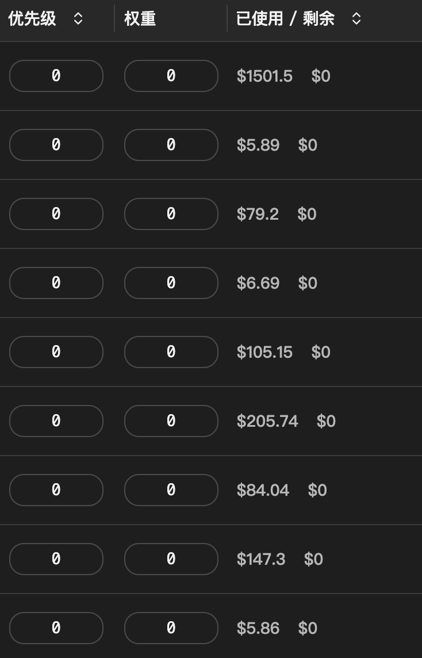Edit priority field in $1501.5 row

click(56, 76)
